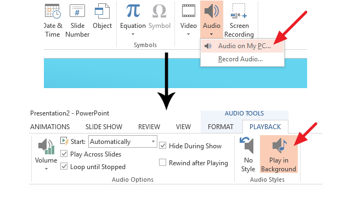Insert an Equation with the pi icon
Viewport: 351px width, 197px height.
pos(133,11)
